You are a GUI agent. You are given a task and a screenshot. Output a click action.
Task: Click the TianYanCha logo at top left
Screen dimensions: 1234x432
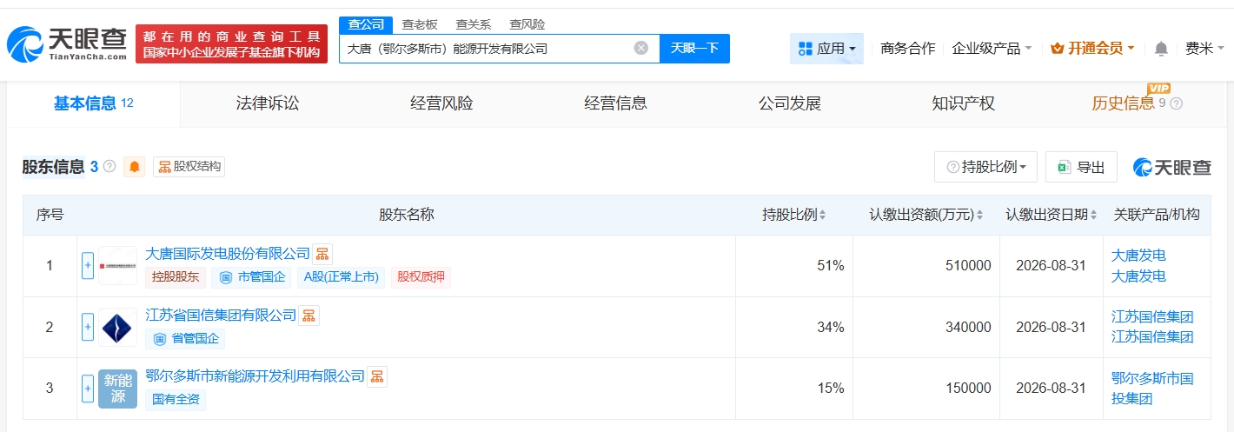pyautogui.click(x=66, y=43)
